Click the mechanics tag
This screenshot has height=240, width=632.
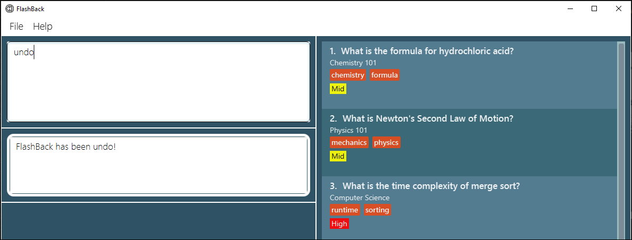[x=349, y=142]
